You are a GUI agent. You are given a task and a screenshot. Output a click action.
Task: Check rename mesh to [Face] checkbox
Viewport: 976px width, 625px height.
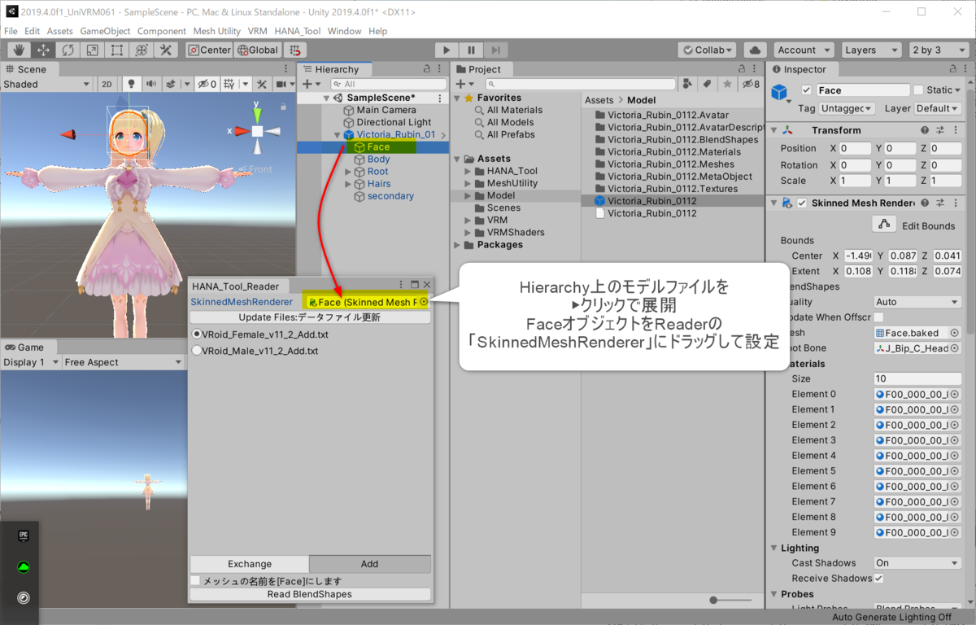tap(195, 581)
